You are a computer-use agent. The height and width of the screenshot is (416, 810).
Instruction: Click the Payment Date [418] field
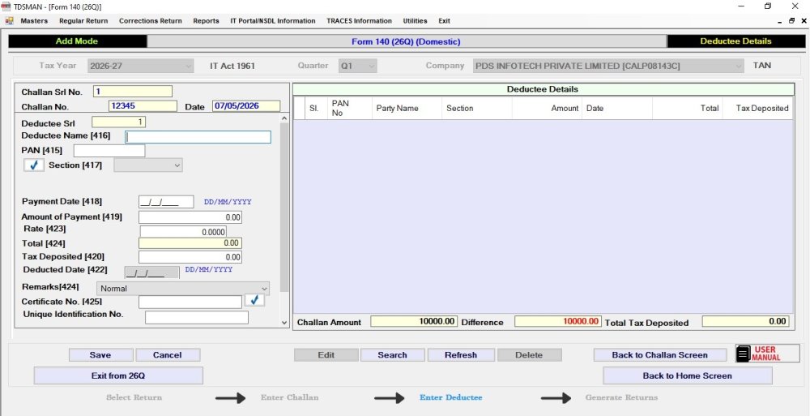tap(166, 202)
